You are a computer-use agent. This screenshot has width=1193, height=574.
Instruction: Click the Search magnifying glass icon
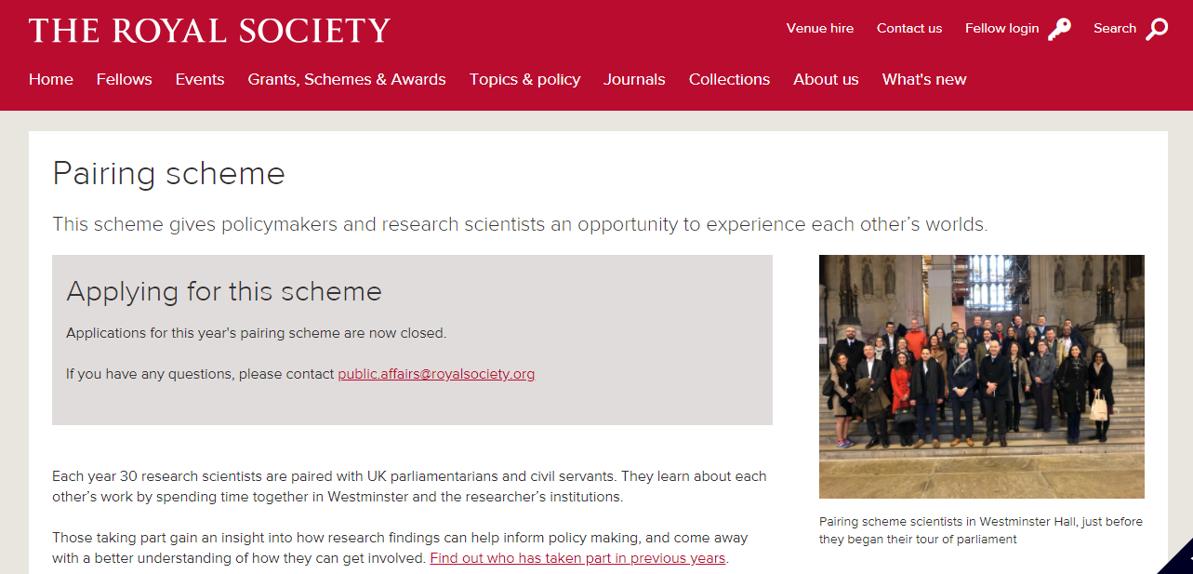point(1157,30)
